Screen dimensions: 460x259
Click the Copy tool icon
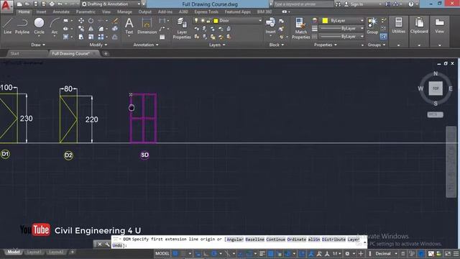coord(81,29)
